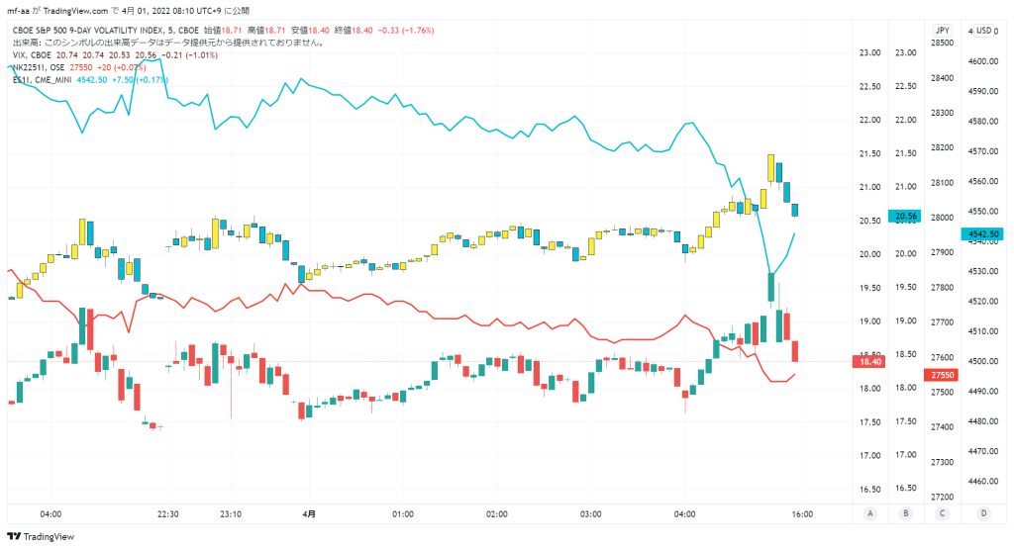Image resolution: width=1014 pixels, height=549 pixels.
Task: Select the axis label B
Action: click(906, 513)
